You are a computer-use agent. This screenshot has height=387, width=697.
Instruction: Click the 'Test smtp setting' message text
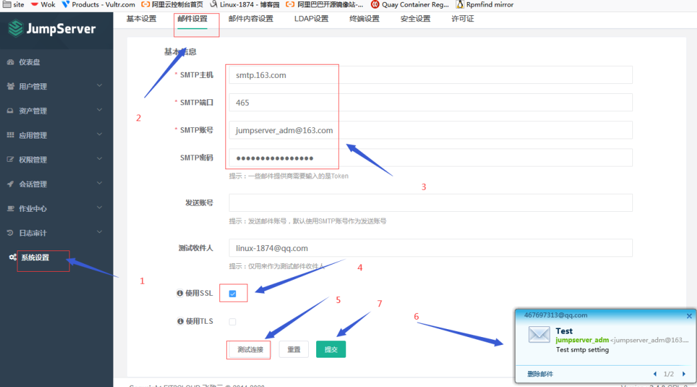pyautogui.click(x=582, y=350)
